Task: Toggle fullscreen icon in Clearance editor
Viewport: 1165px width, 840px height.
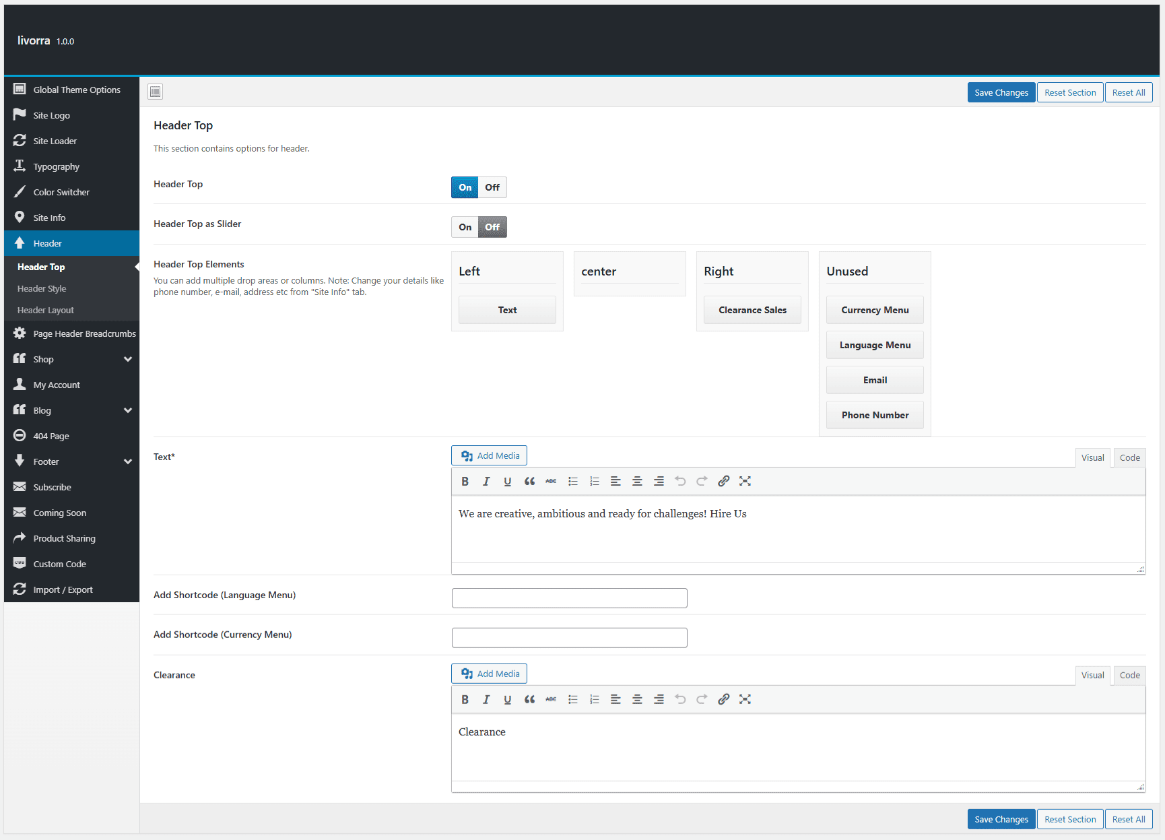Action: (x=745, y=699)
